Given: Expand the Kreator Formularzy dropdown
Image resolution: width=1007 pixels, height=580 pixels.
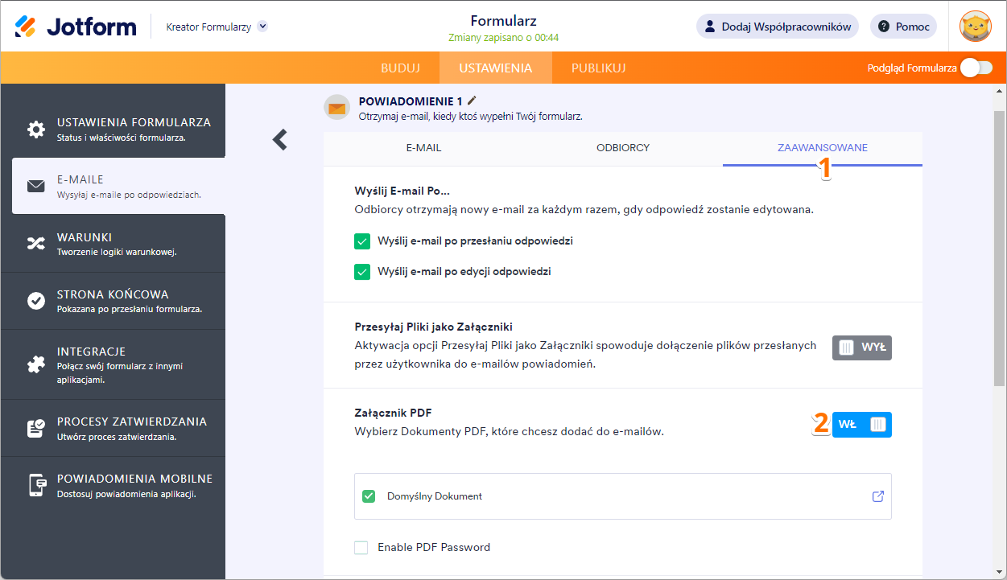Looking at the screenshot, I should [262, 27].
